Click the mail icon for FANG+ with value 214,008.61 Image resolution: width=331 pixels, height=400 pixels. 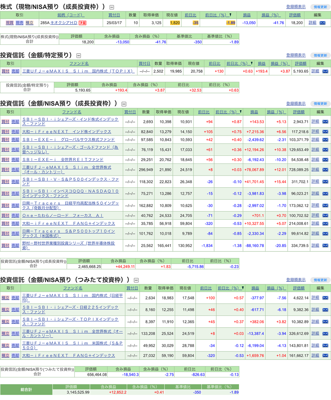click(325, 223)
